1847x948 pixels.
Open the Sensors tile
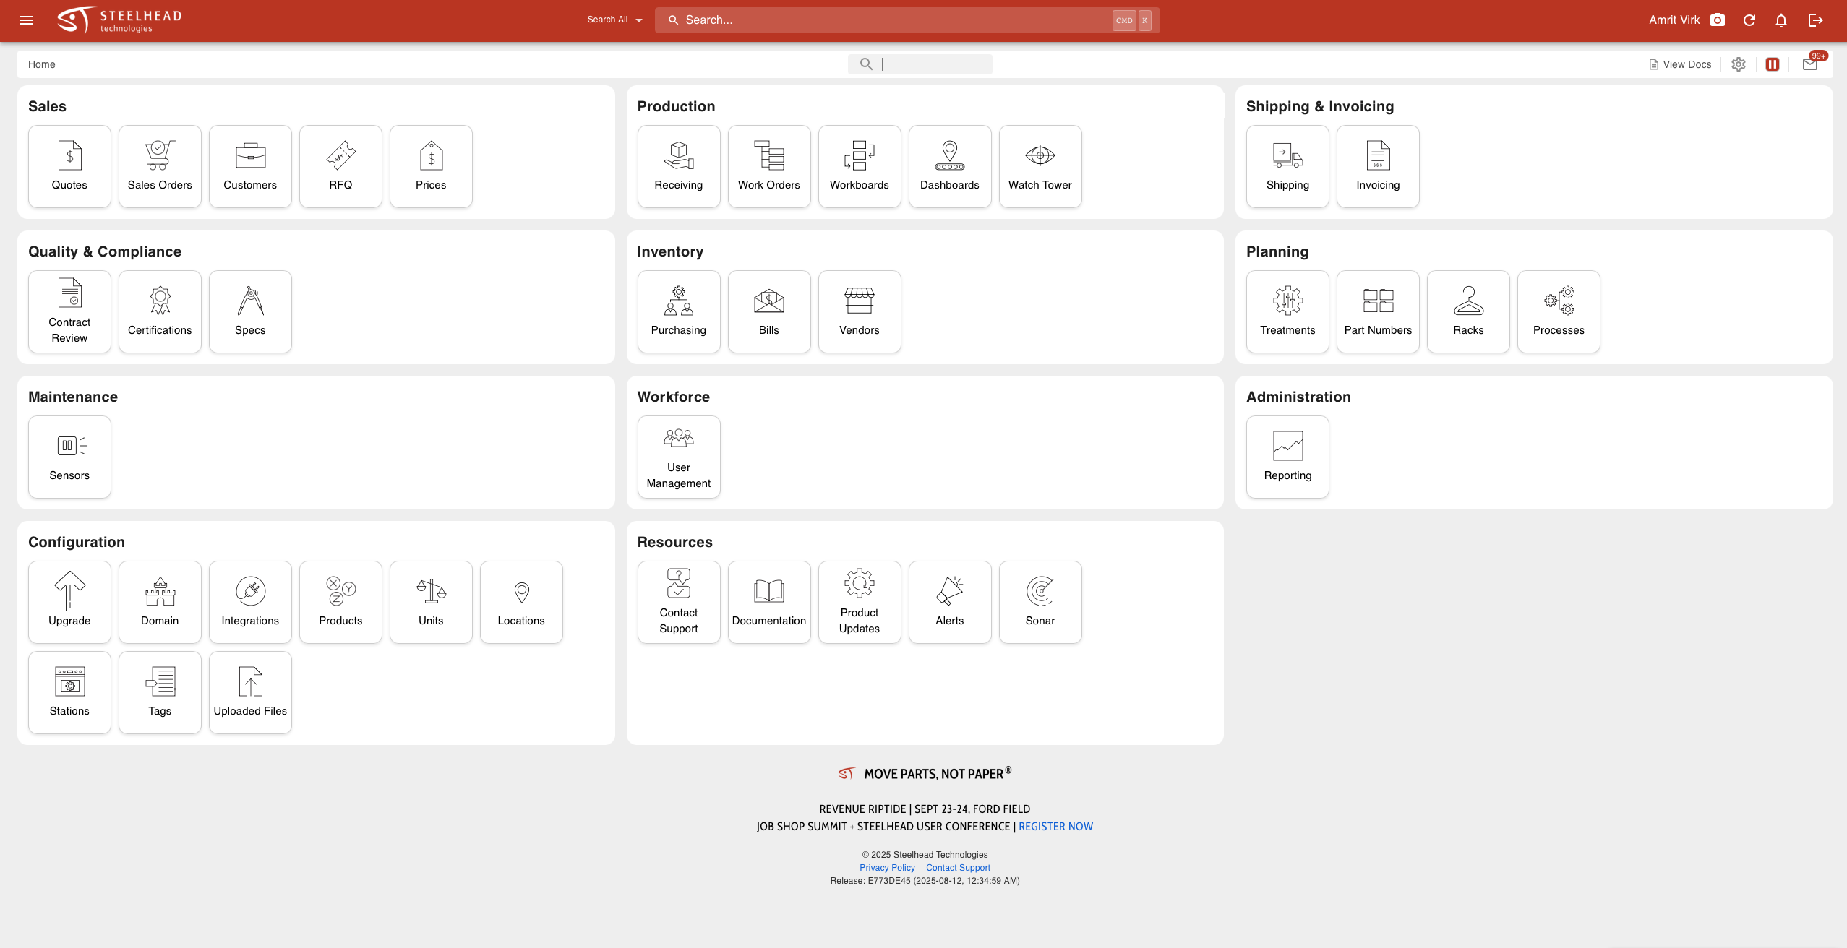point(69,457)
